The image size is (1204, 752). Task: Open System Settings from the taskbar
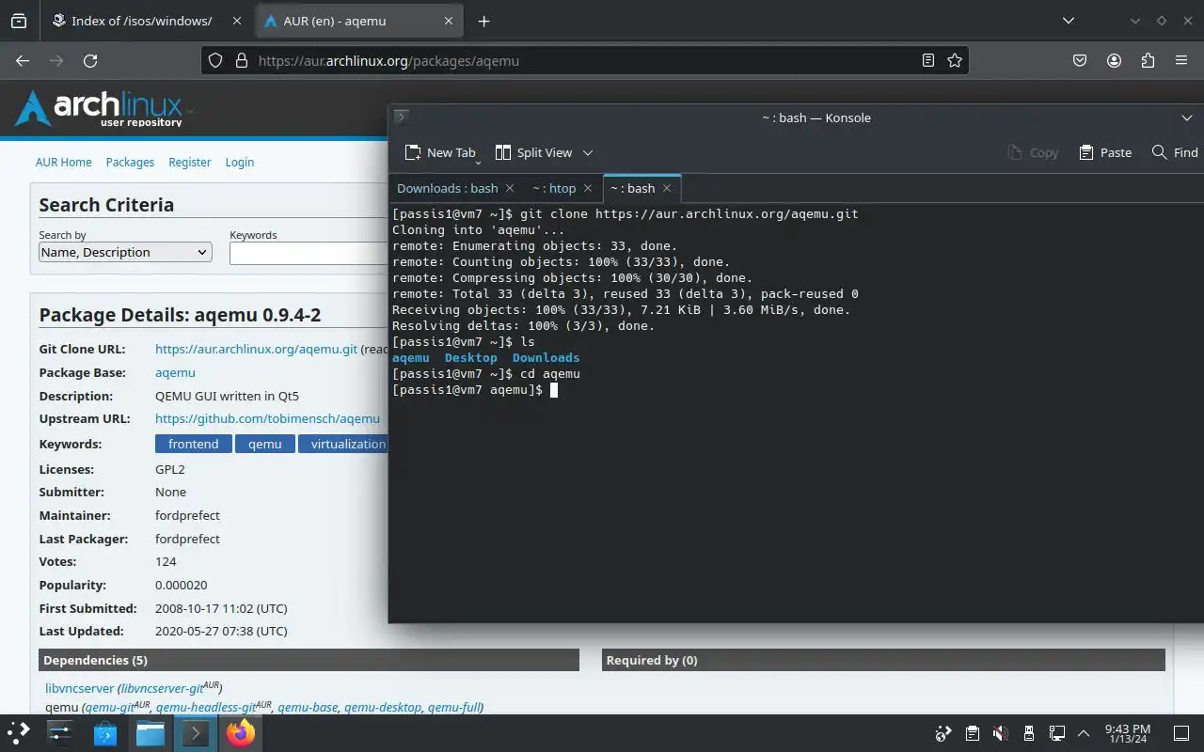(x=60, y=733)
